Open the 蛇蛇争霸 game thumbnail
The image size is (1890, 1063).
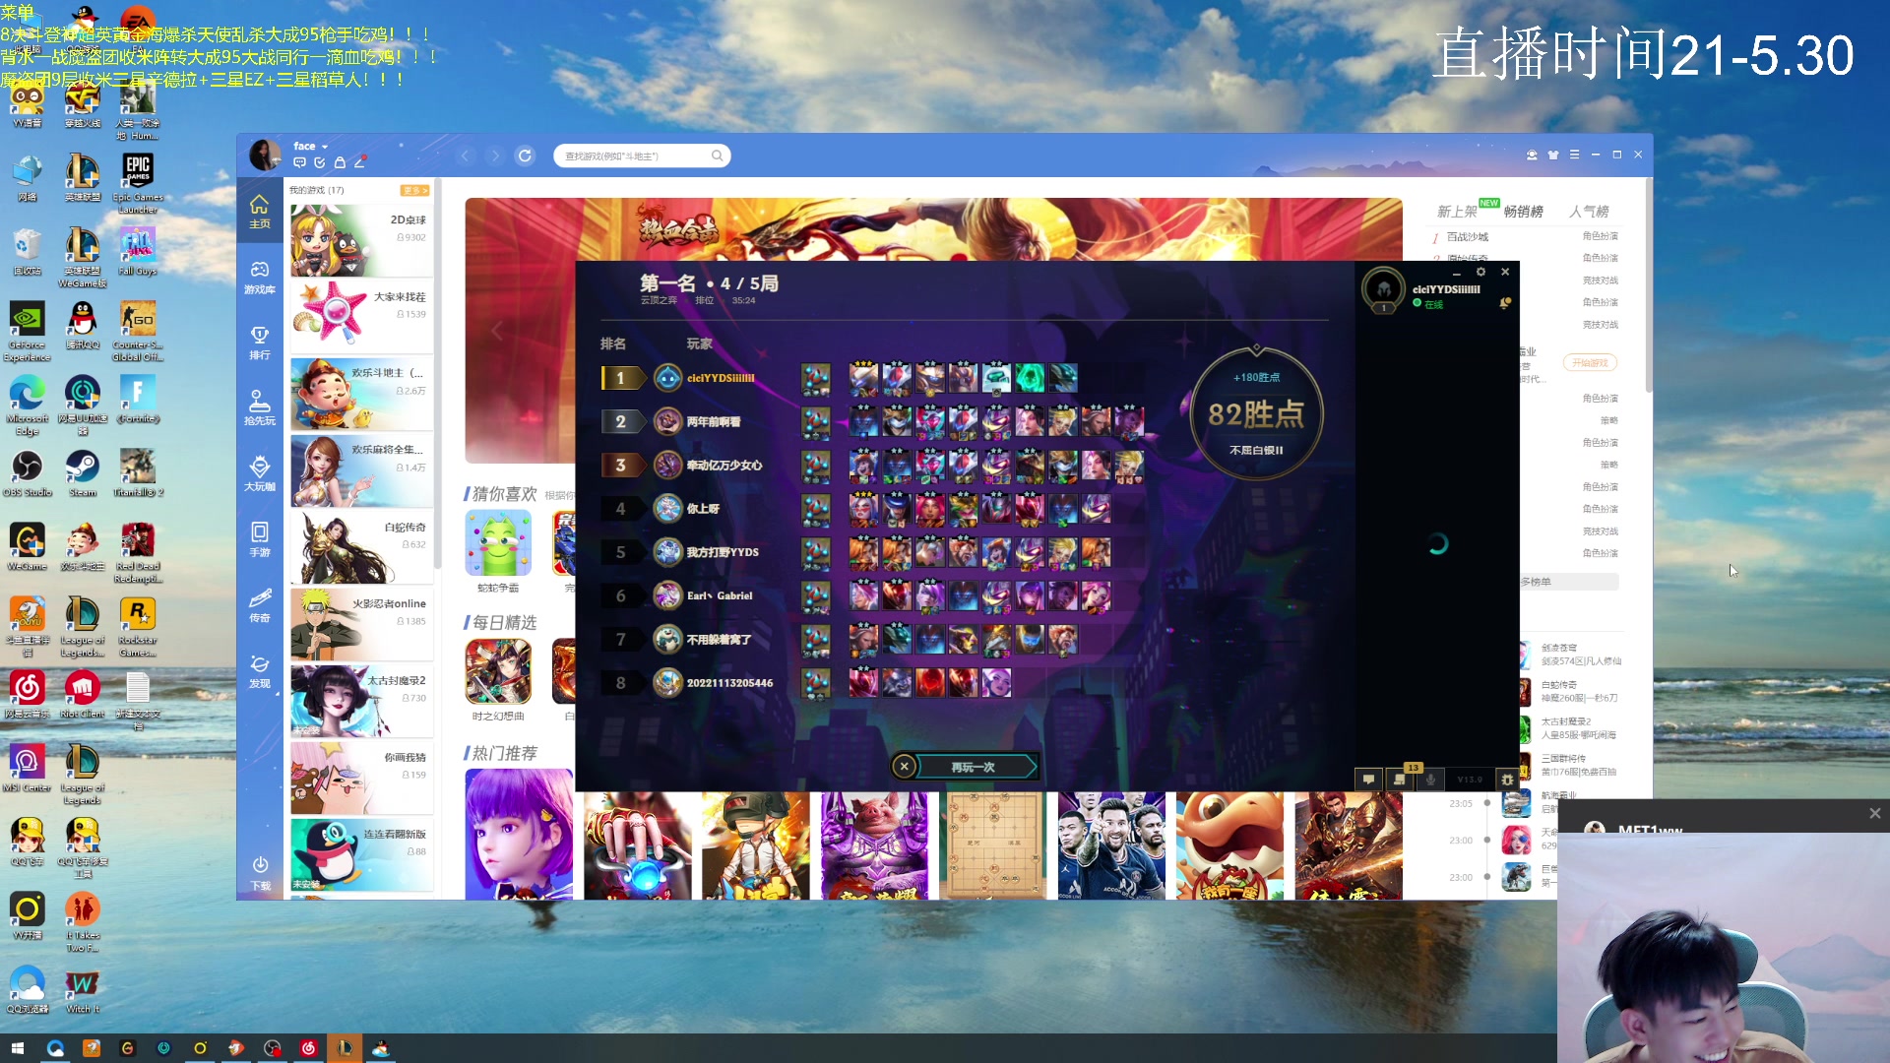[498, 543]
